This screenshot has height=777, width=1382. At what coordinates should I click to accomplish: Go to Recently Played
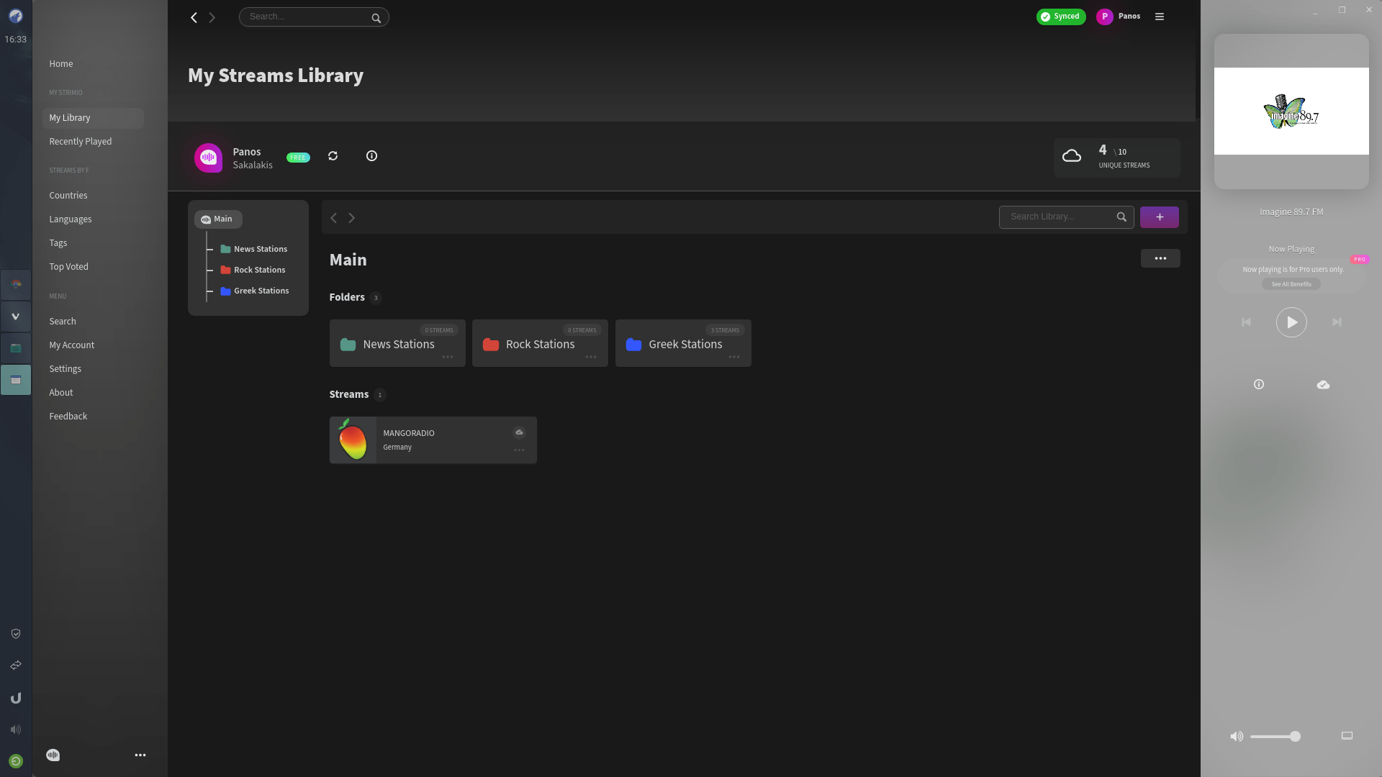tap(81, 142)
